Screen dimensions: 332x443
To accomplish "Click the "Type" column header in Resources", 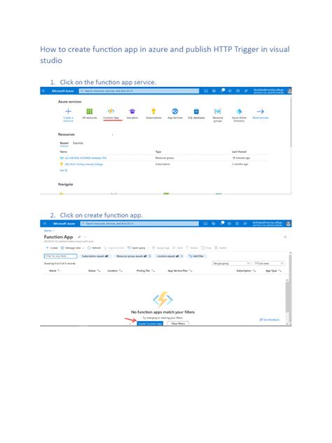I will [158, 151].
